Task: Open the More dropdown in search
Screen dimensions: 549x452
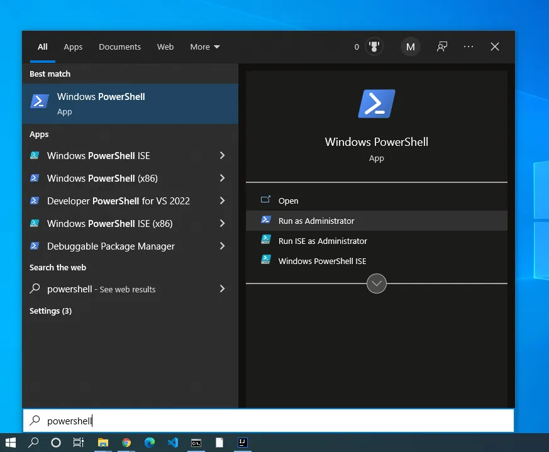Action: pyautogui.click(x=204, y=47)
